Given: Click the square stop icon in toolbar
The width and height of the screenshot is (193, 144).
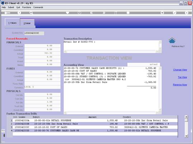Looking at the screenshot, I should [x=128, y=13].
